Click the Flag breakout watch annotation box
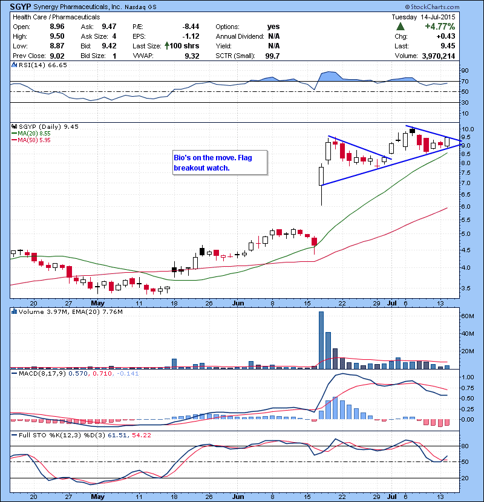Image resolution: width=484 pixels, height=502 pixels. [x=220, y=163]
